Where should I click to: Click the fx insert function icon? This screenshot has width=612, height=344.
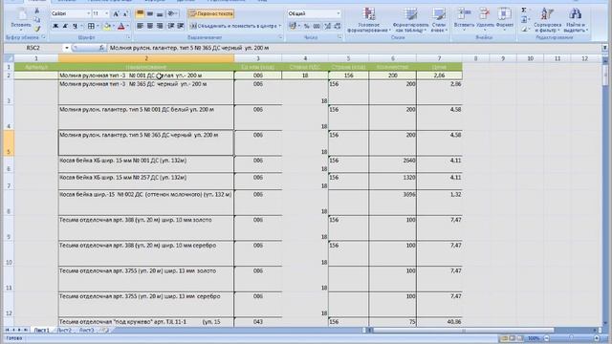[x=101, y=48]
